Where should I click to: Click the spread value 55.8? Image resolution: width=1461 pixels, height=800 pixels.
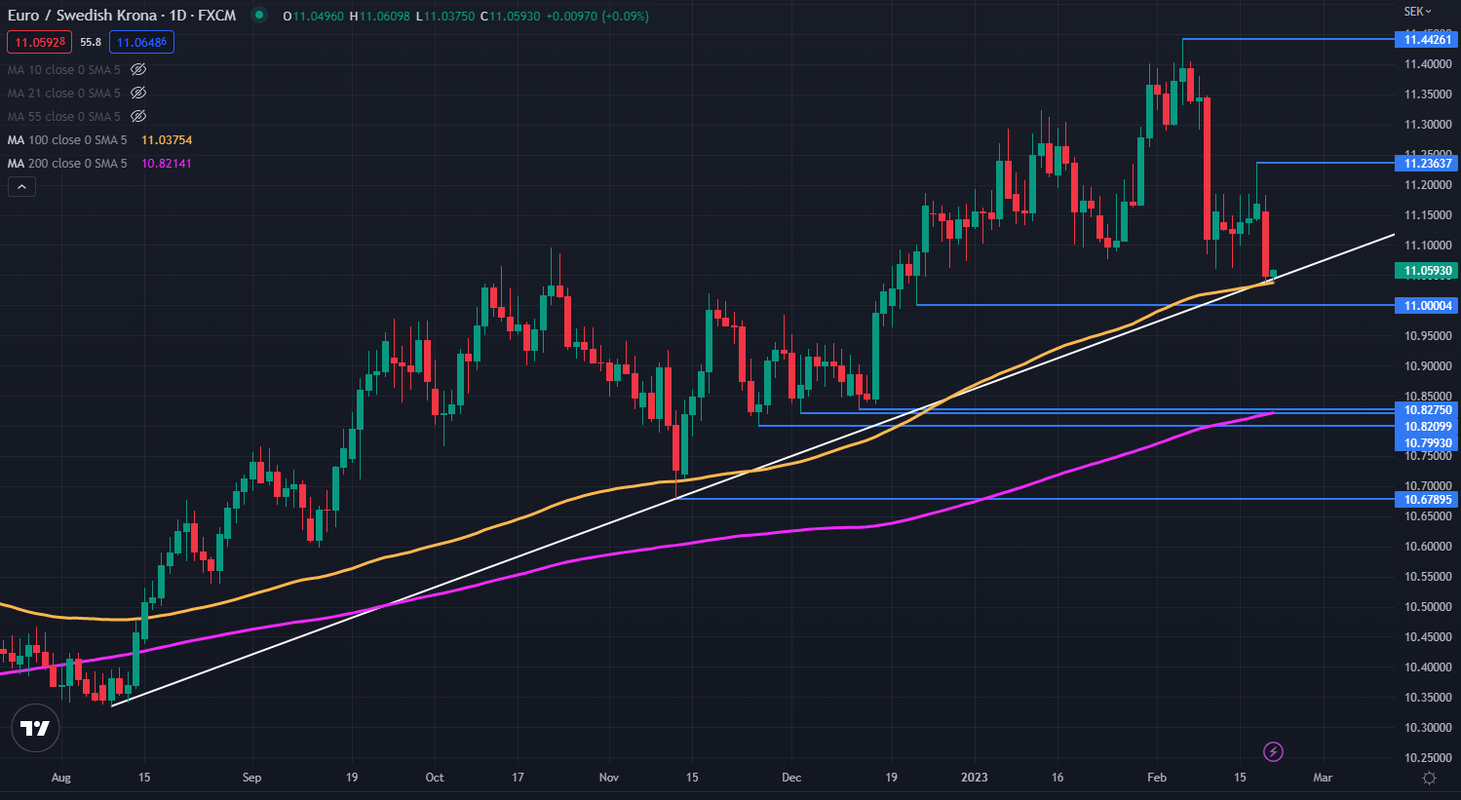coord(91,42)
